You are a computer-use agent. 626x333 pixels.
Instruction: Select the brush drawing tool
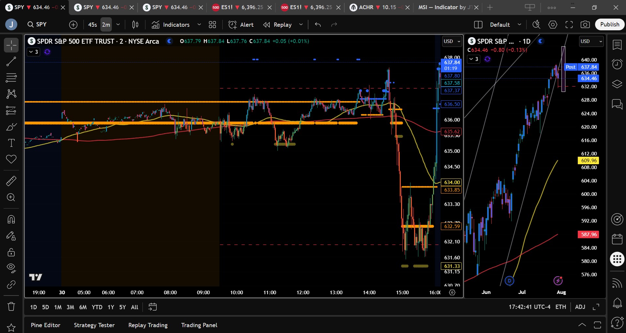pyautogui.click(x=11, y=126)
